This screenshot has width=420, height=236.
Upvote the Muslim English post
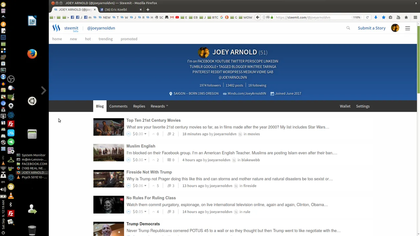[x=129, y=160]
